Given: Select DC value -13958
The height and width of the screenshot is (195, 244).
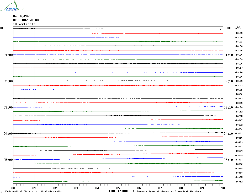Looking at the screenshot, I should pyautogui.click(x=239, y=169).
